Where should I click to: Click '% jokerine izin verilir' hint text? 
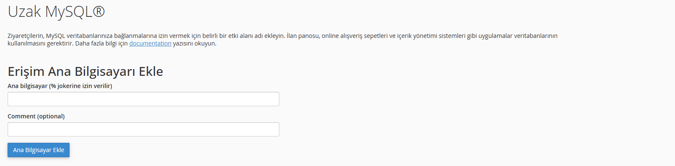coord(80,86)
